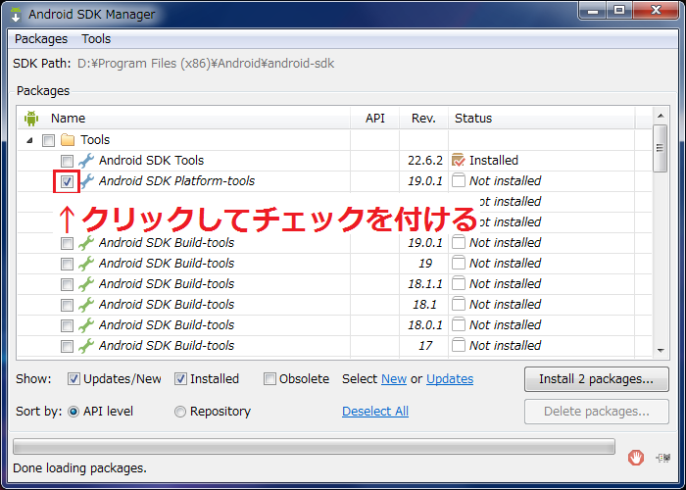The image size is (686, 490).
Task: Click the Deselect All link
Action: [375, 412]
